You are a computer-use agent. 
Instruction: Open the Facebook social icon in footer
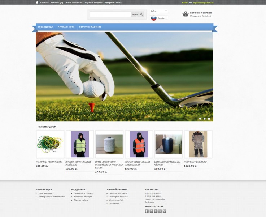tap(147, 211)
